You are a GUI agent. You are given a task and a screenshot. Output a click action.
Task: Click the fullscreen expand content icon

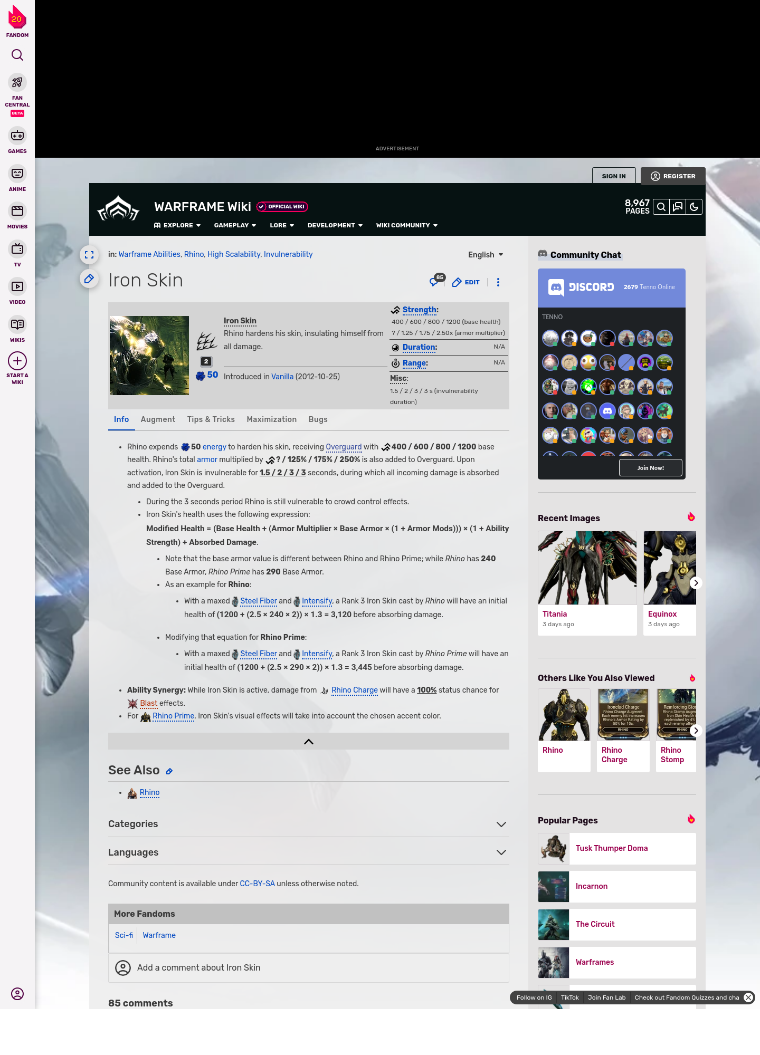89,255
